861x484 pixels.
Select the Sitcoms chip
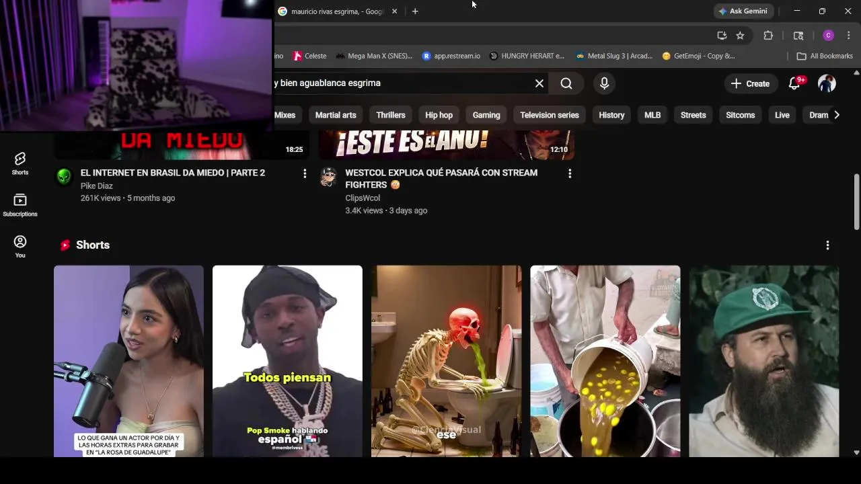(x=740, y=115)
